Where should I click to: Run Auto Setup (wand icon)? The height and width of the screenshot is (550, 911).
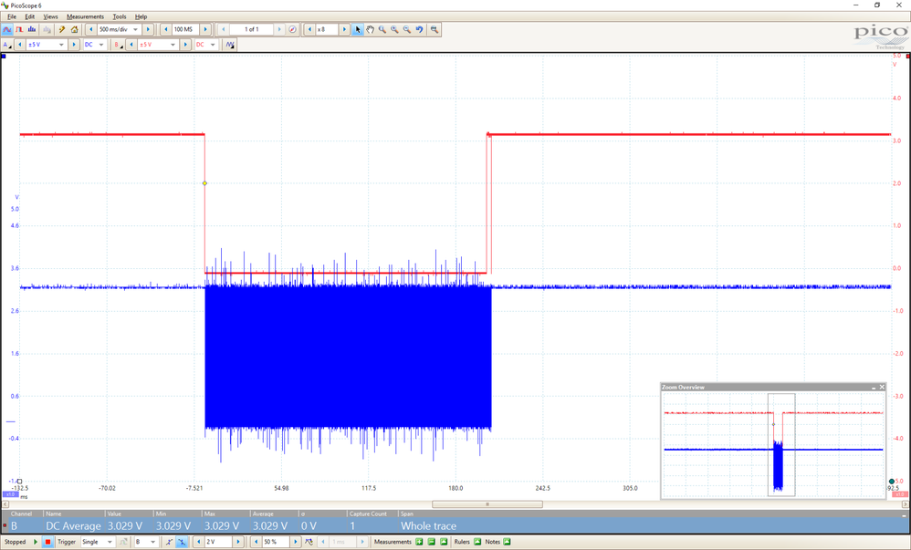tap(61, 29)
